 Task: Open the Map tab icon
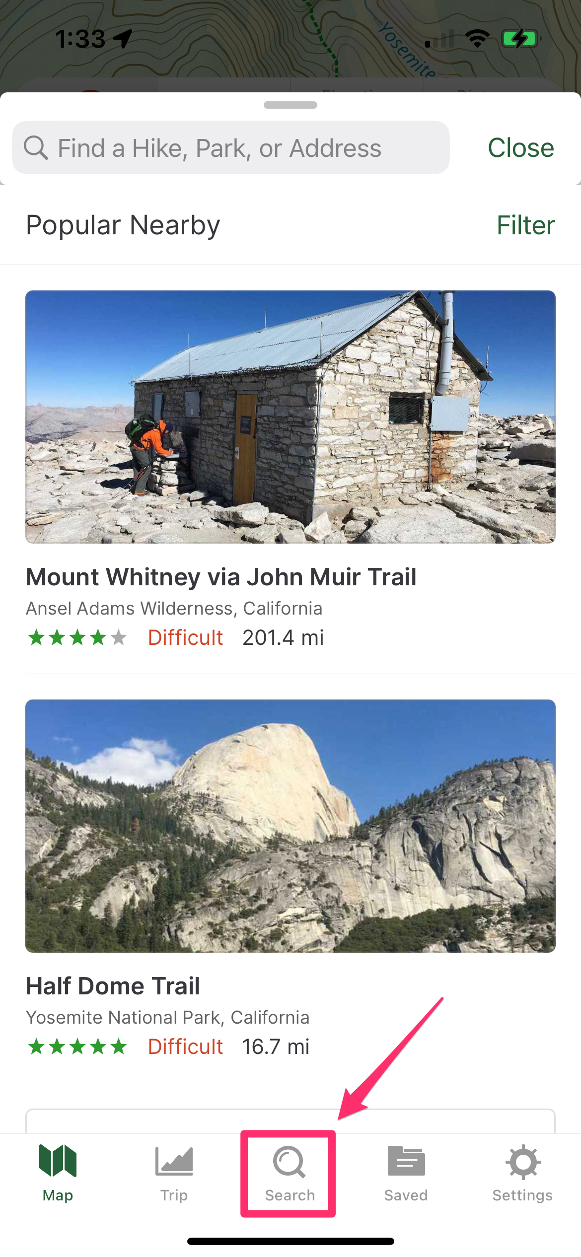pyautogui.click(x=58, y=1161)
